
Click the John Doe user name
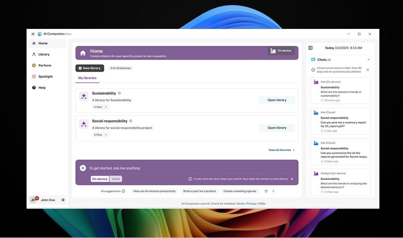click(48, 200)
